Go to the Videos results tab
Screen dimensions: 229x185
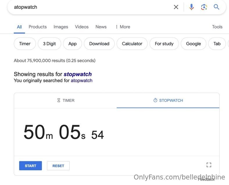82,27
